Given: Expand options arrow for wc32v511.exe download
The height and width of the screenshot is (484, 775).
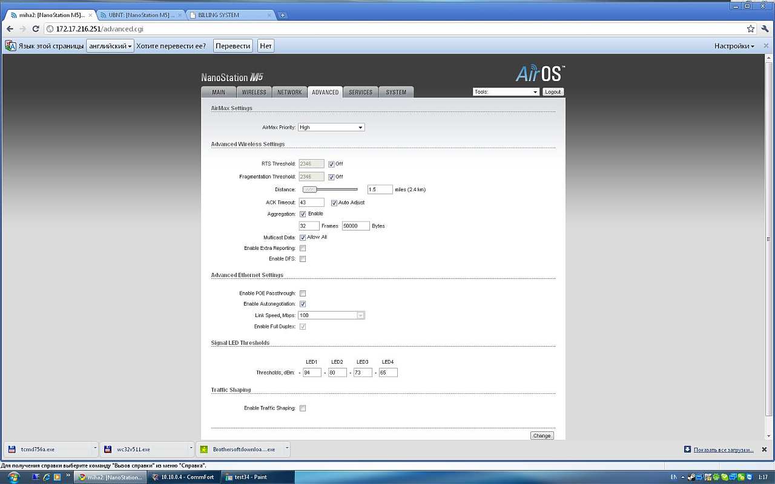Looking at the screenshot, I should pos(191,450).
